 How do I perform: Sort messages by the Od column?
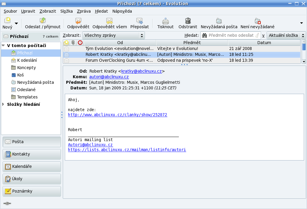coord(120,43)
